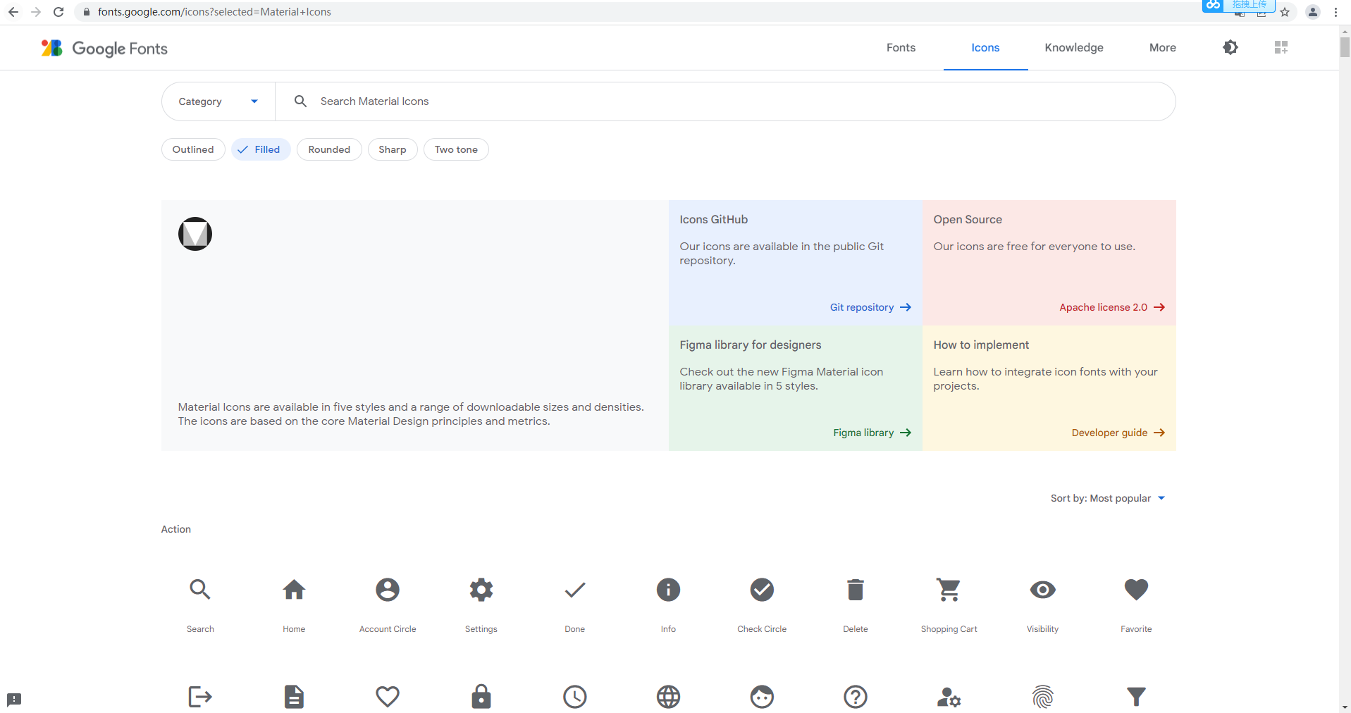The width and height of the screenshot is (1351, 713).
Task: Open the More menu
Action: coord(1163,48)
